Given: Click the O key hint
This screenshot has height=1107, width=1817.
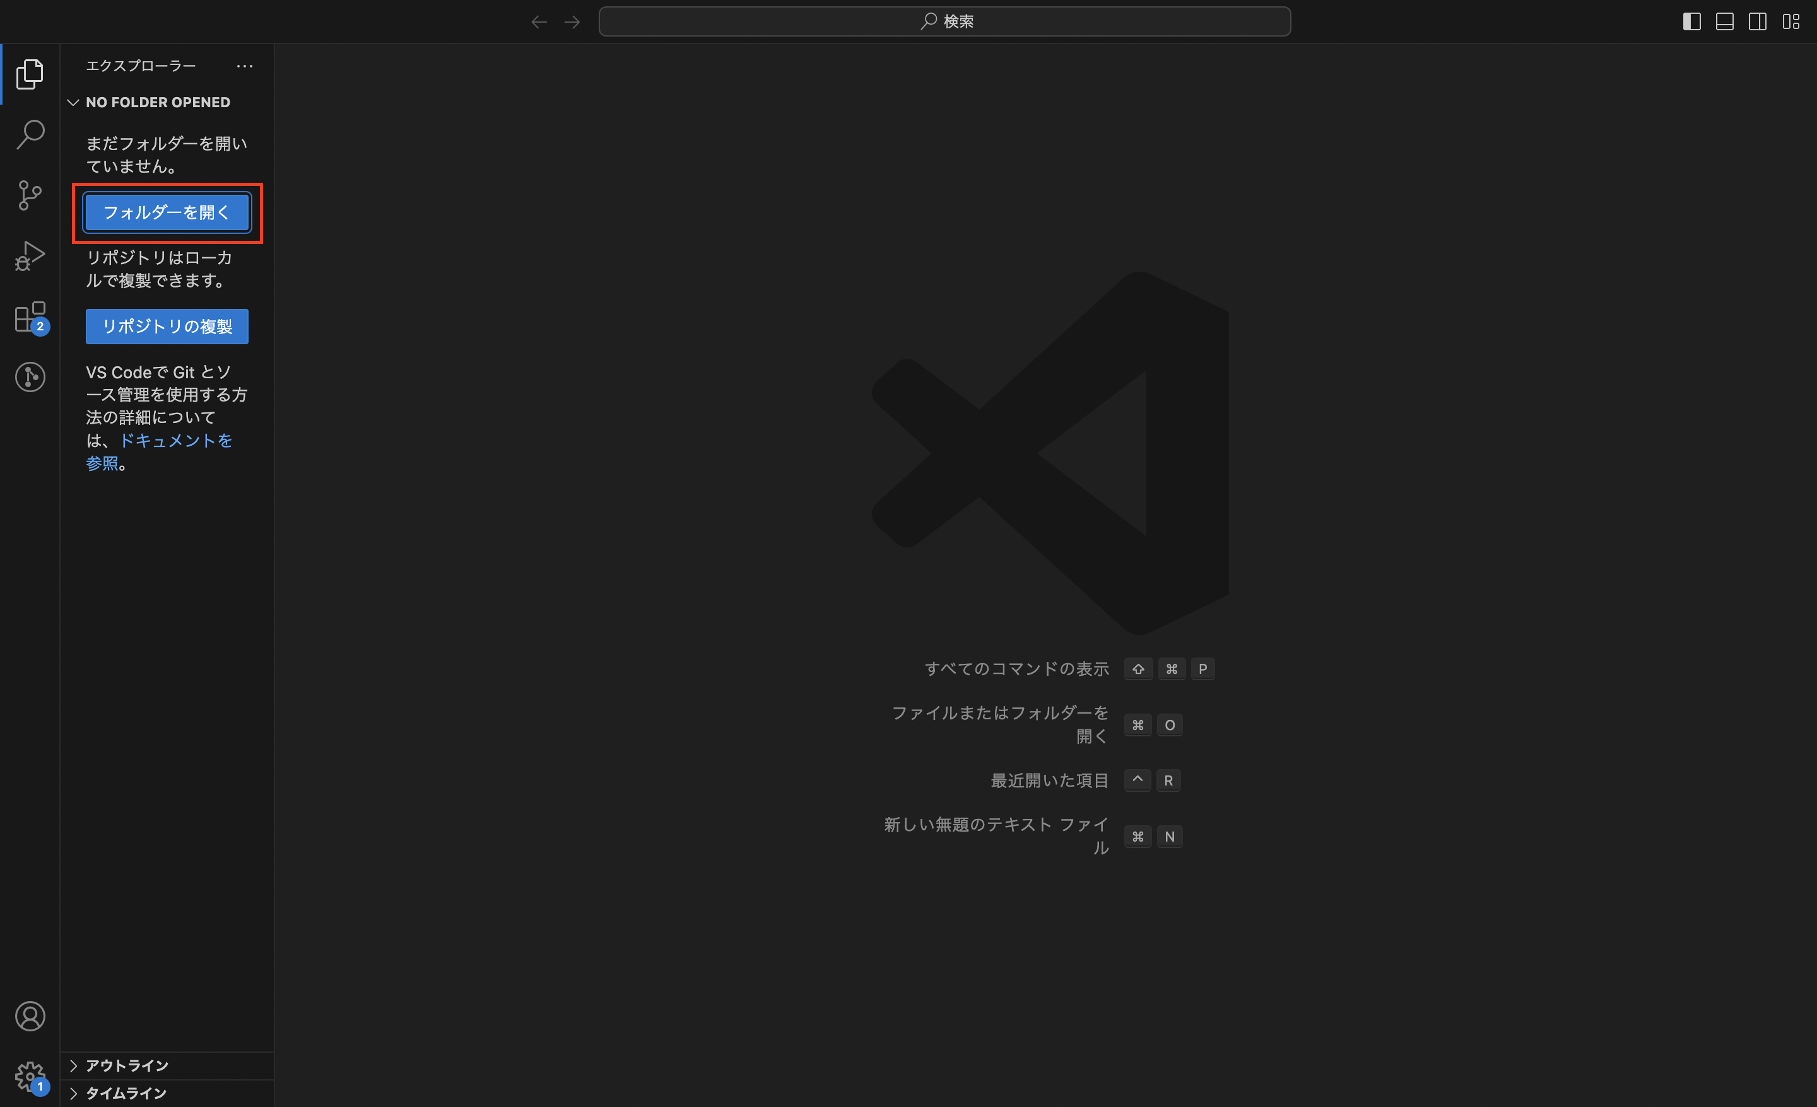Looking at the screenshot, I should click(1170, 725).
